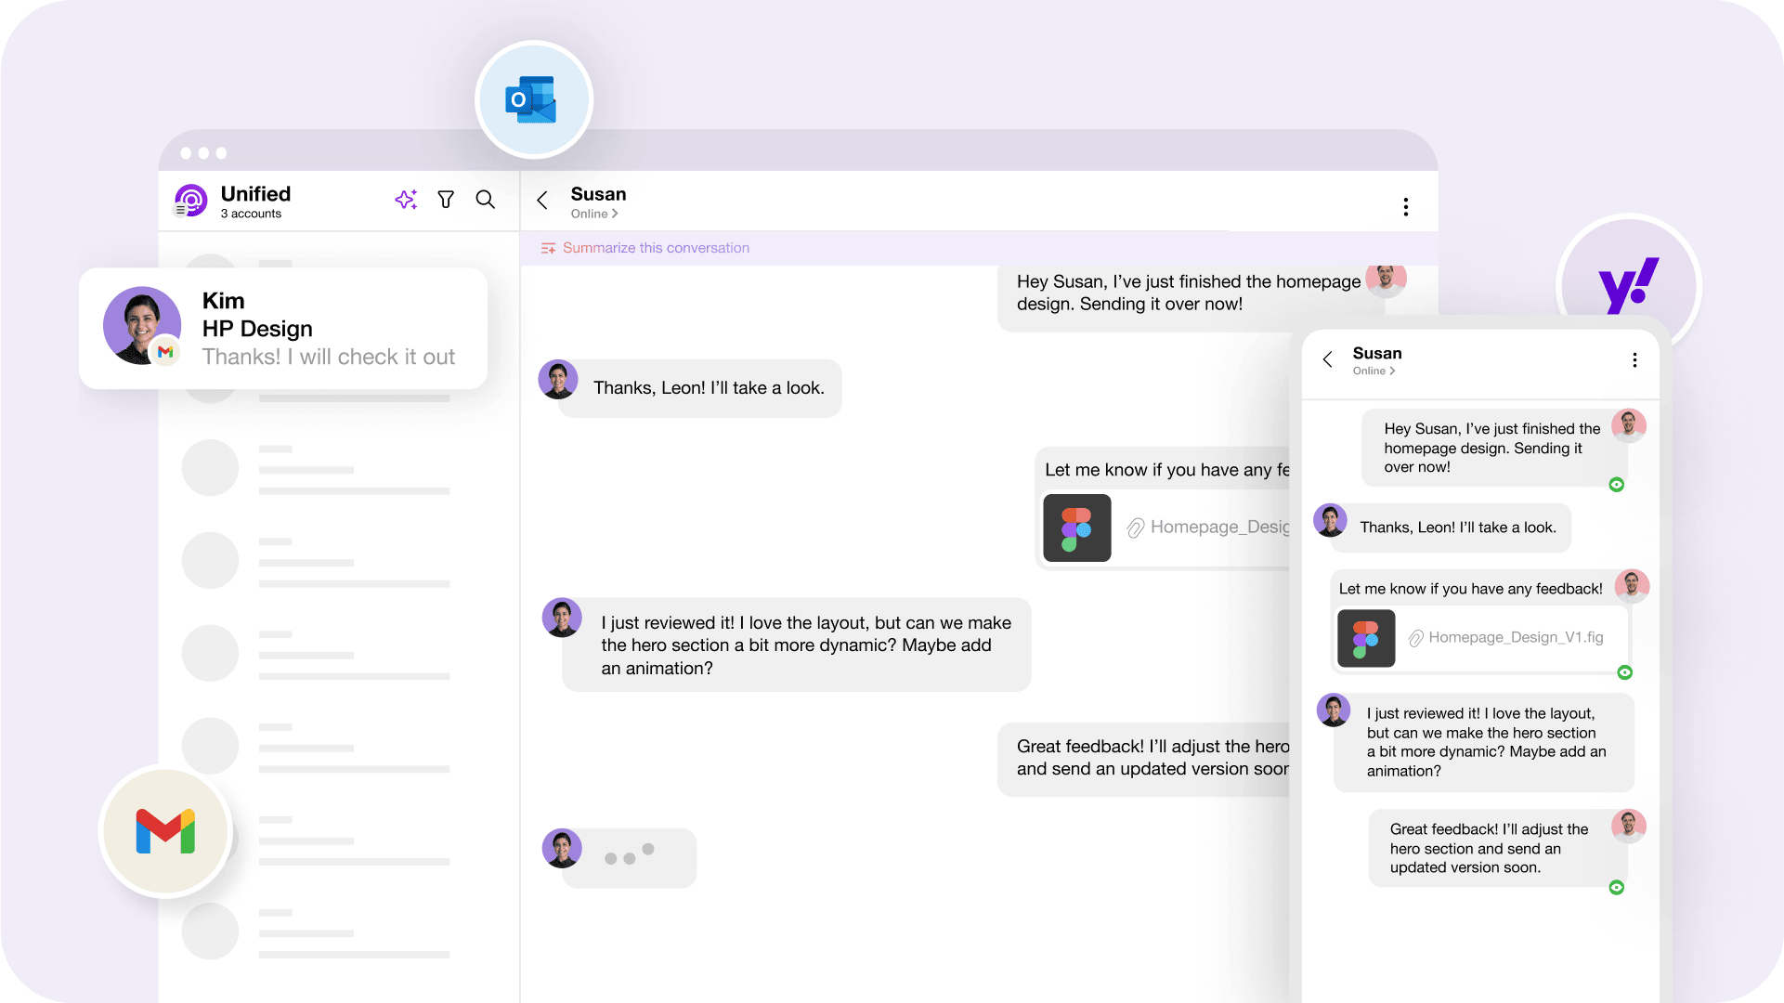Go back using arrow beside Susan in desktop chat
The width and height of the screenshot is (1784, 1003).
pyautogui.click(x=542, y=200)
